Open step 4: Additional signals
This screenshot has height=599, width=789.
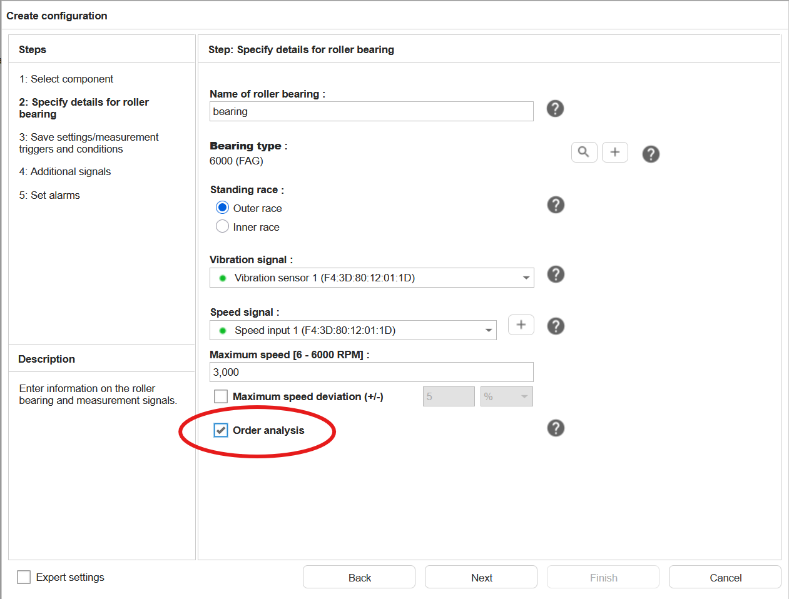point(65,171)
